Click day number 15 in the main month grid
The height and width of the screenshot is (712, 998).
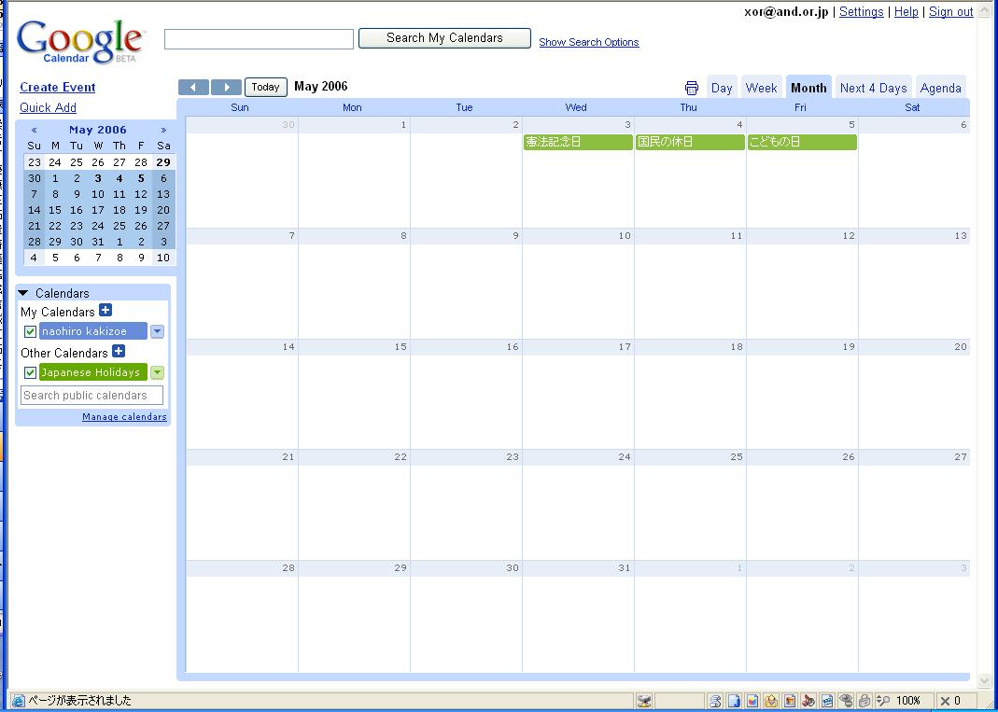click(401, 347)
